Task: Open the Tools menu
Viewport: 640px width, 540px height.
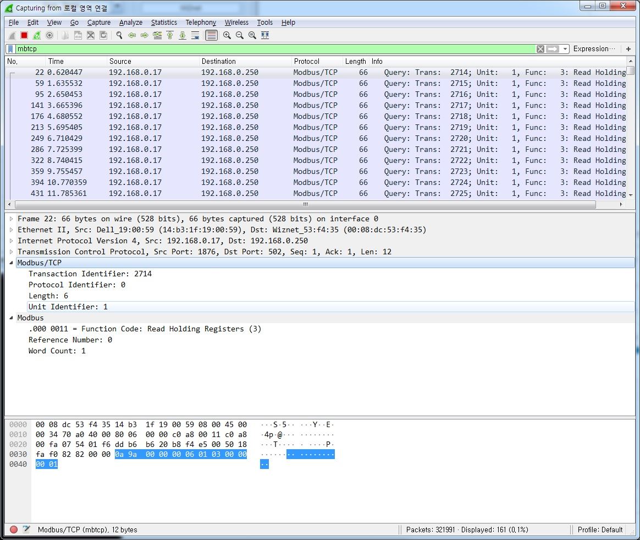Action: (264, 23)
